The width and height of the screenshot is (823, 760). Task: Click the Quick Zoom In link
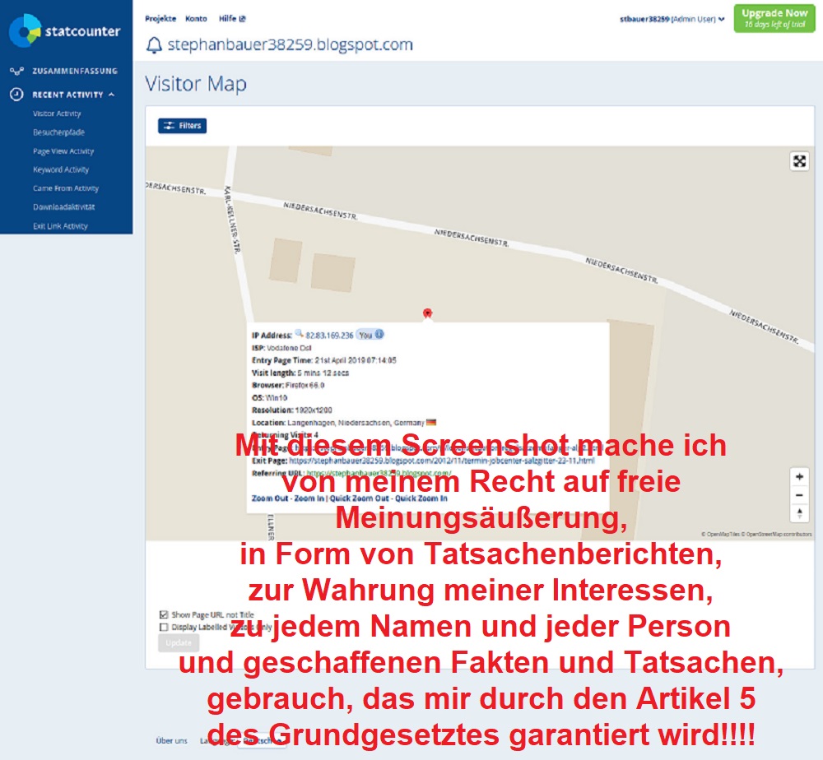421,498
